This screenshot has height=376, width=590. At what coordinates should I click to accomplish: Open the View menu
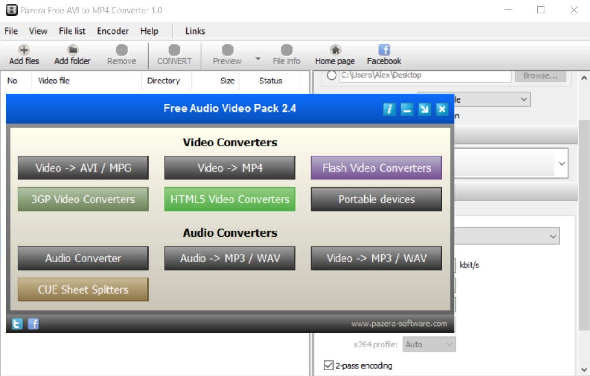click(x=38, y=31)
